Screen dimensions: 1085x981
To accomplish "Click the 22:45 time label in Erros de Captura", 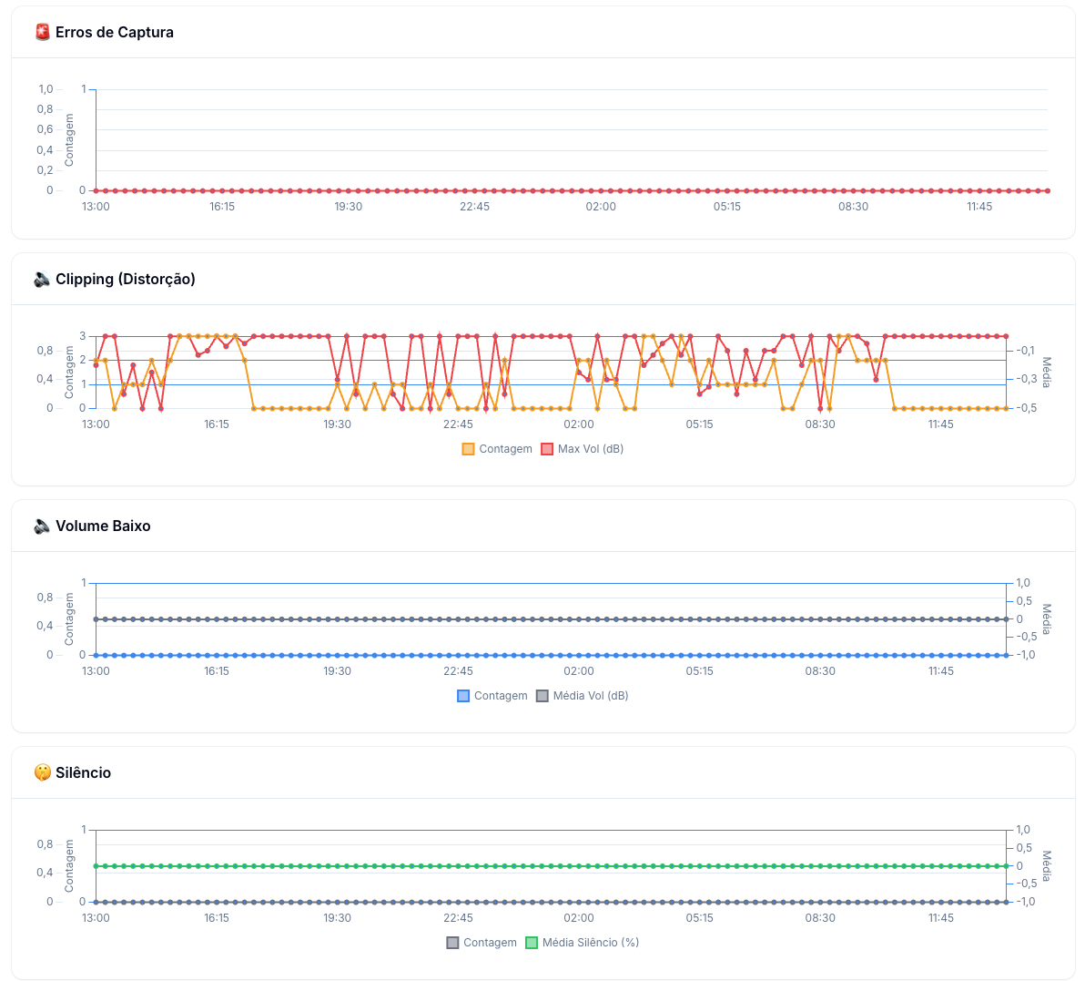I will point(474,207).
